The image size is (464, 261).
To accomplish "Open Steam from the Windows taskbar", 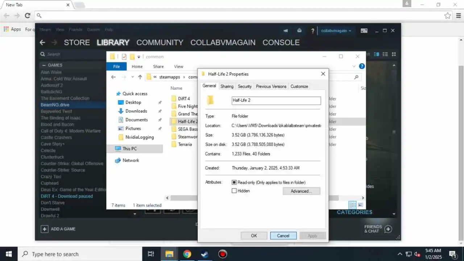I will click(x=205, y=254).
